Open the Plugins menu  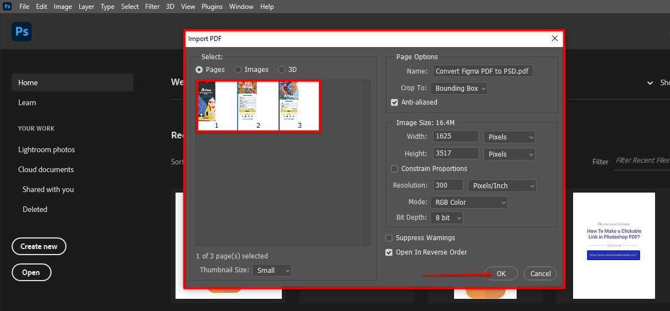(212, 7)
